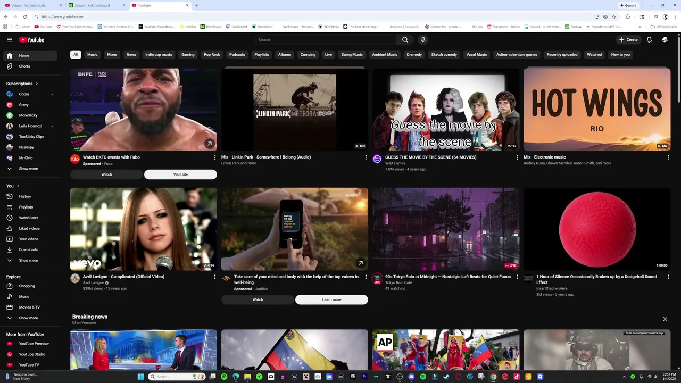681x383 pixels.
Task: Open the Create dropdown button
Action: tap(628, 40)
